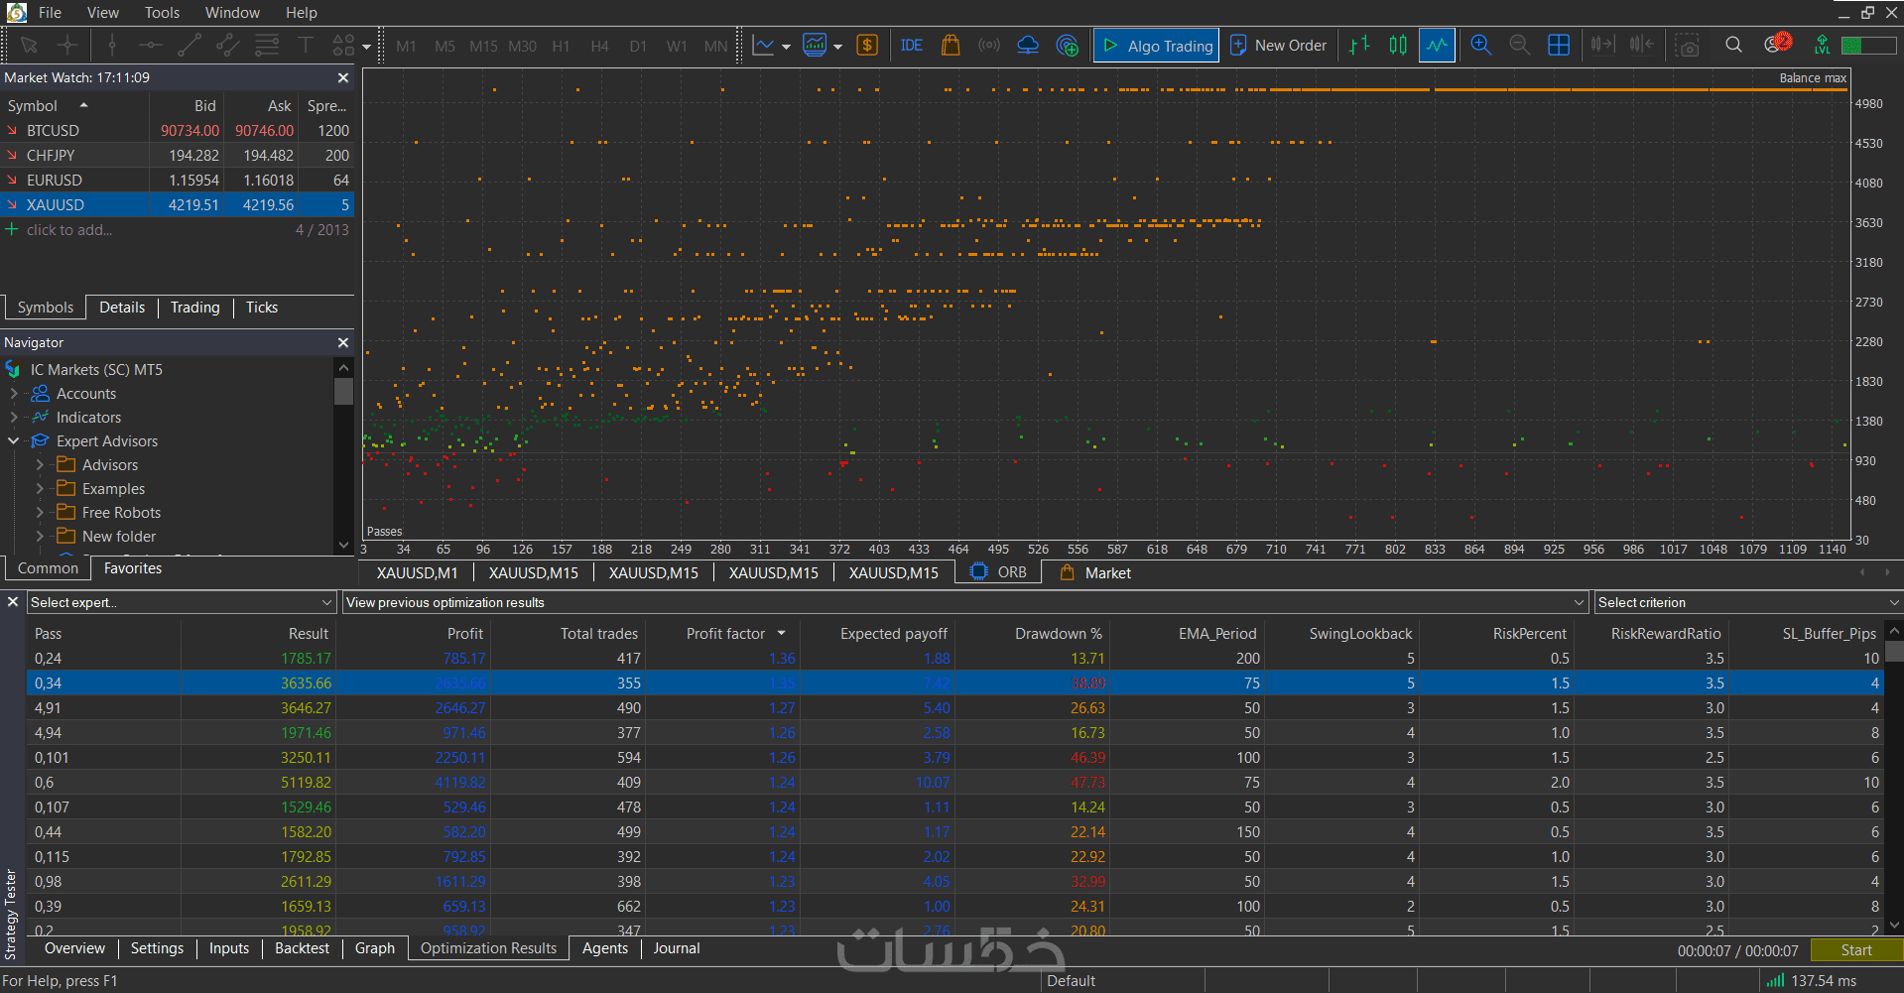
Task: Click the Depth of Market dollar icon
Action: coord(867,46)
